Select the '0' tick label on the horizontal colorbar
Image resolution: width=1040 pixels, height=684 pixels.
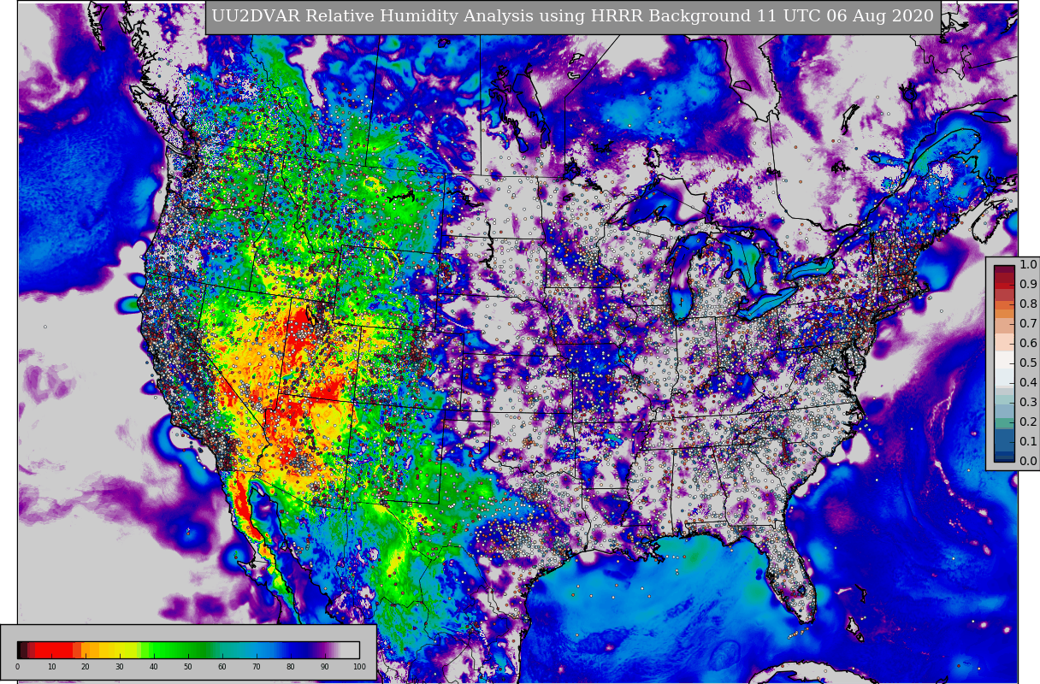pyautogui.click(x=17, y=667)
